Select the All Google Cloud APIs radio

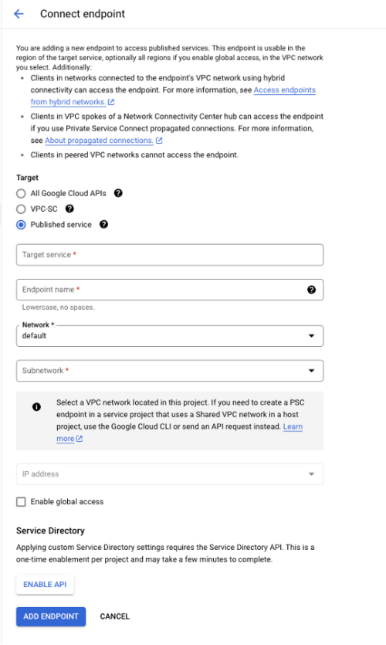pos(21,193)
